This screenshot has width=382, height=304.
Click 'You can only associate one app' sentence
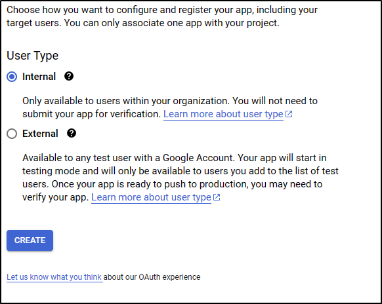[x=171, y=23]
